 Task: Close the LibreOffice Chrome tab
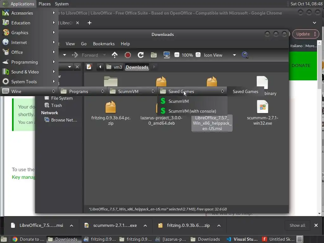78,23
